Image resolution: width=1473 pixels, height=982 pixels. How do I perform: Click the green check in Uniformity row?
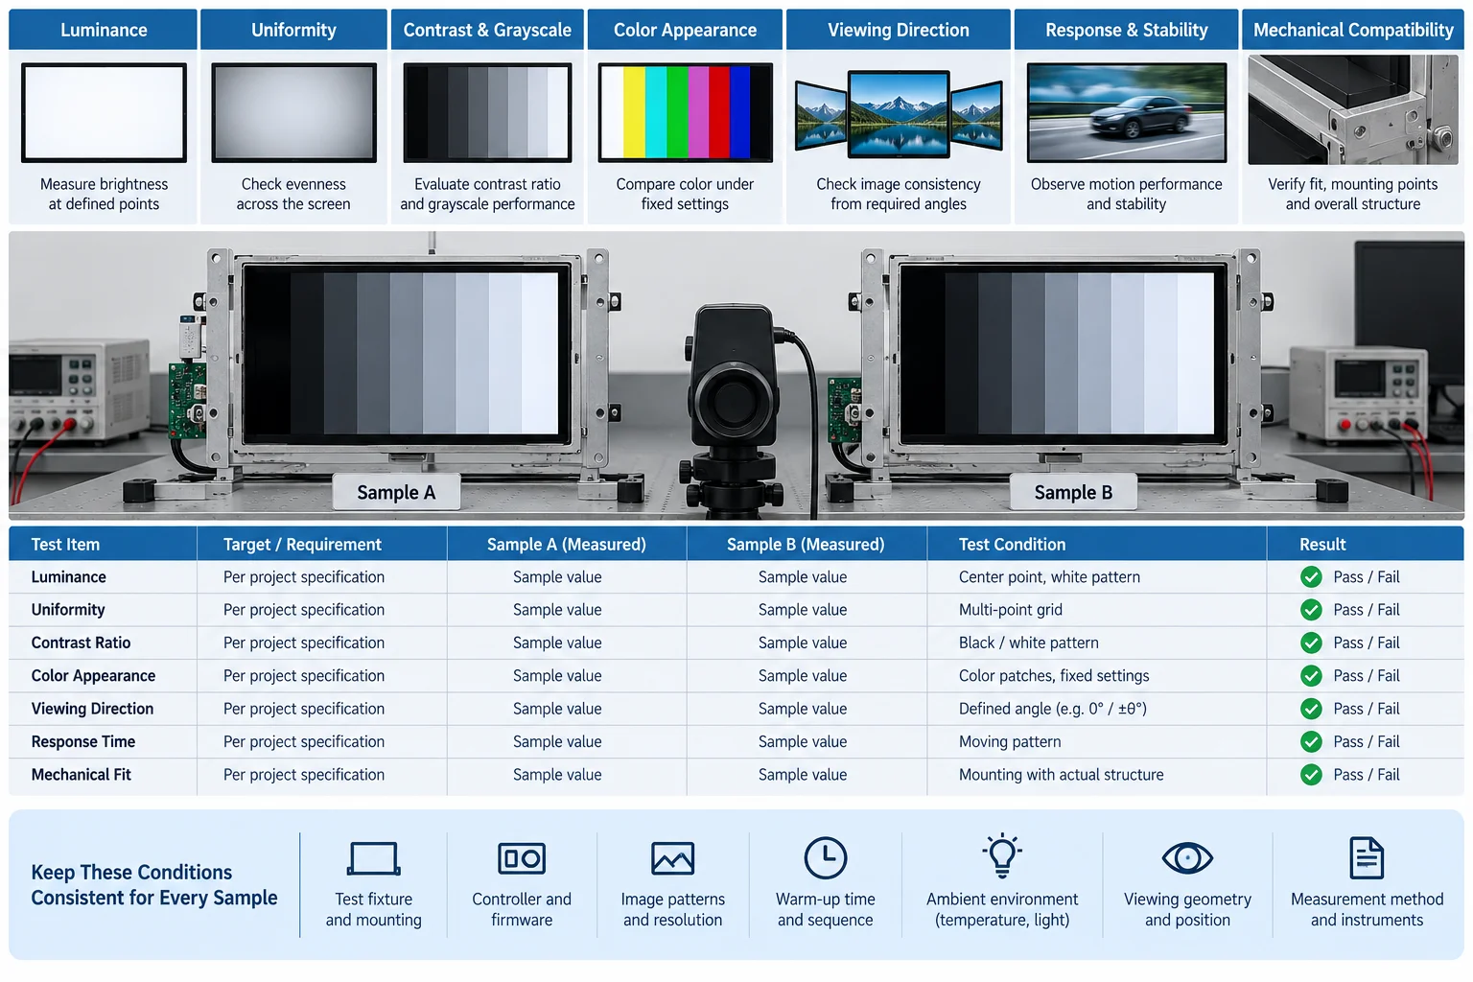[1311, 610]
